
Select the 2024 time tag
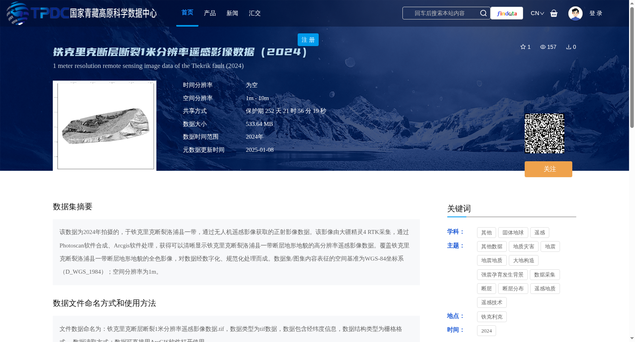click(487, 331)
